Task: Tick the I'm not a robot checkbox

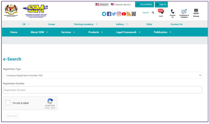Action: click(x=8, y=103)
